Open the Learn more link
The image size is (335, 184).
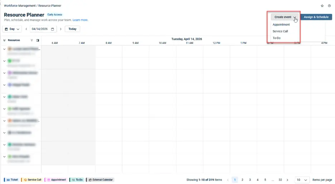80,20
